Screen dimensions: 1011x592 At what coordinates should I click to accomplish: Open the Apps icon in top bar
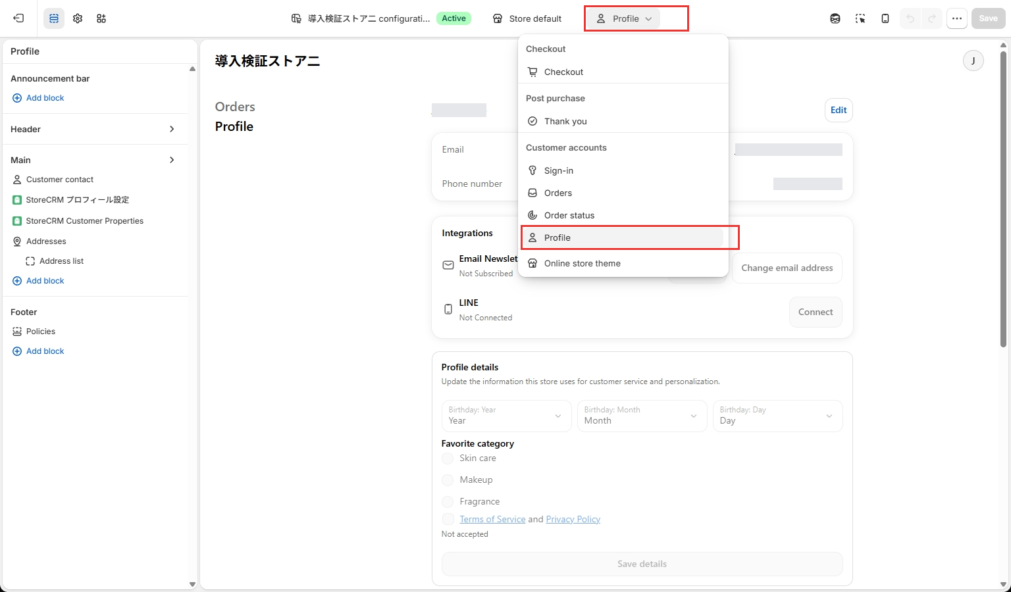101,18
